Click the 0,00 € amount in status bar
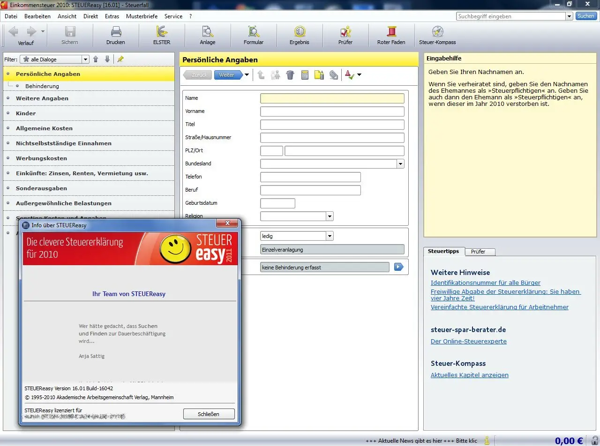Image resolution: width=600 pixels, height=446 pixels. click(569, 440)
